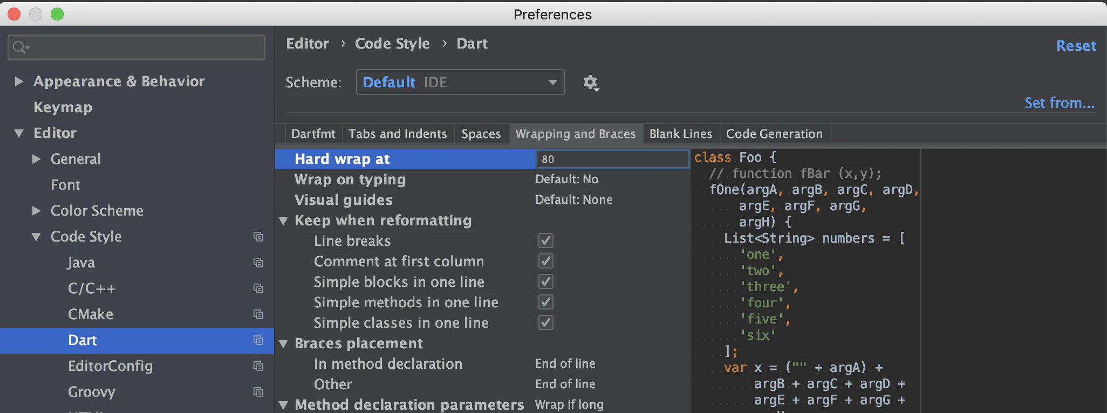Uncheck Simple blocks in one line
The width and height of the screenshot is (1107, 413).
tap(546, 281)
